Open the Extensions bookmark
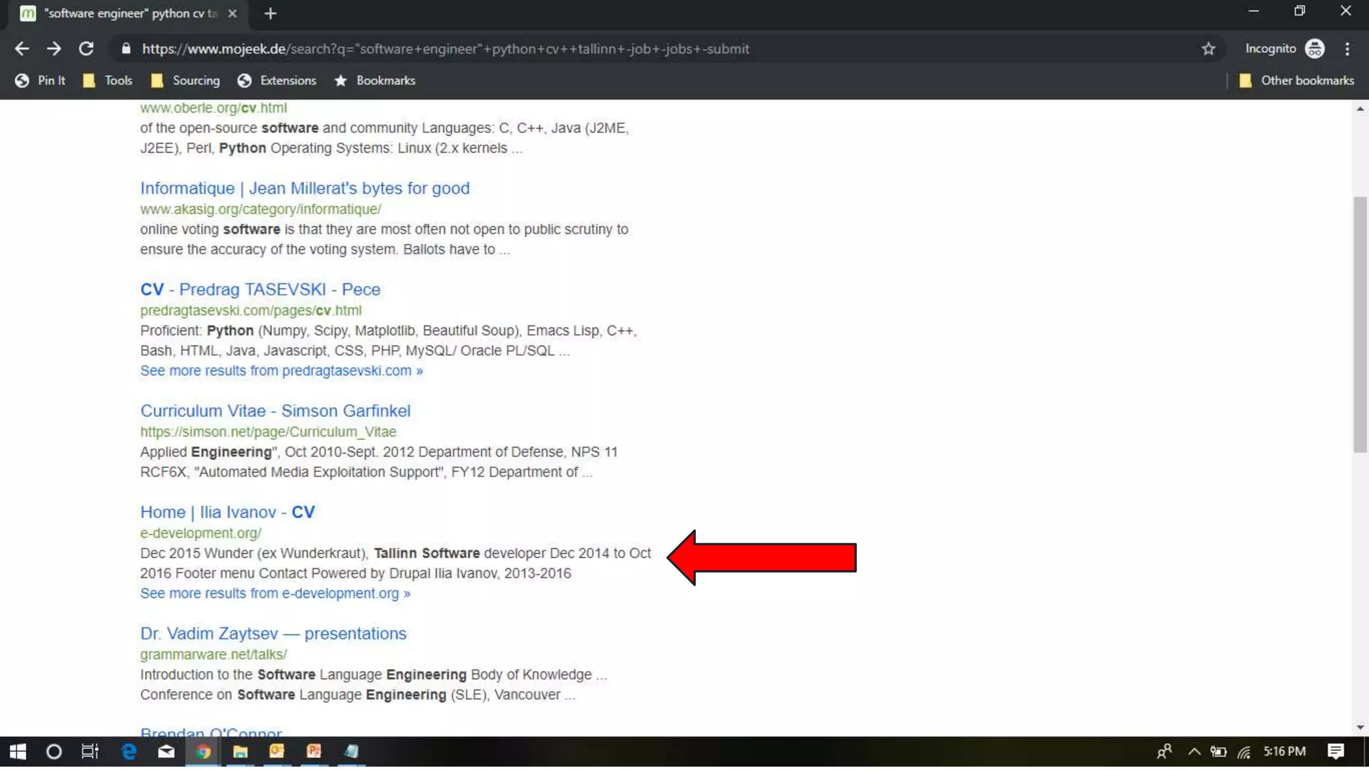The height and width of the screenshot is (770, 1369). coord(277,80)
